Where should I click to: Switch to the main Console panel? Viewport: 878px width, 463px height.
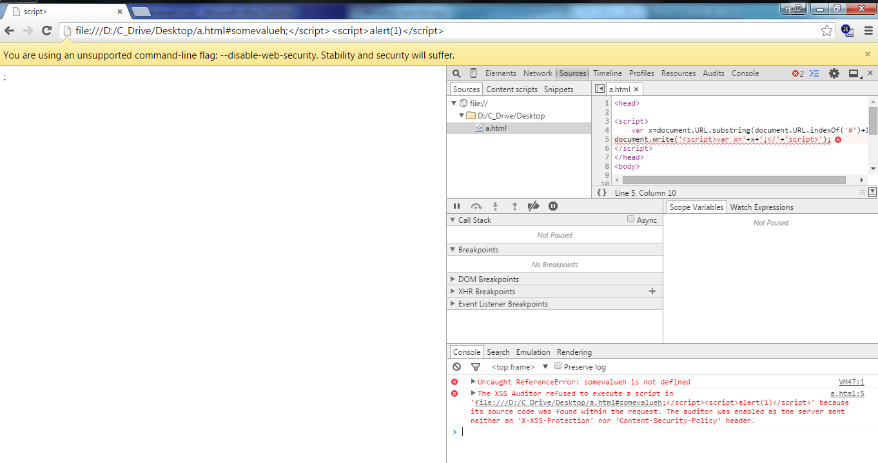click(745, 73)
